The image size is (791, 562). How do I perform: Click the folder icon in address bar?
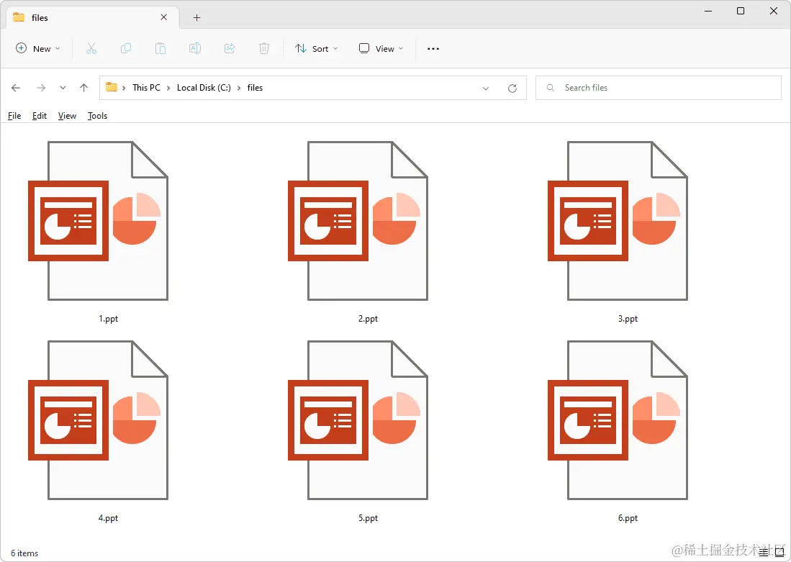click(x=112, y=87)
